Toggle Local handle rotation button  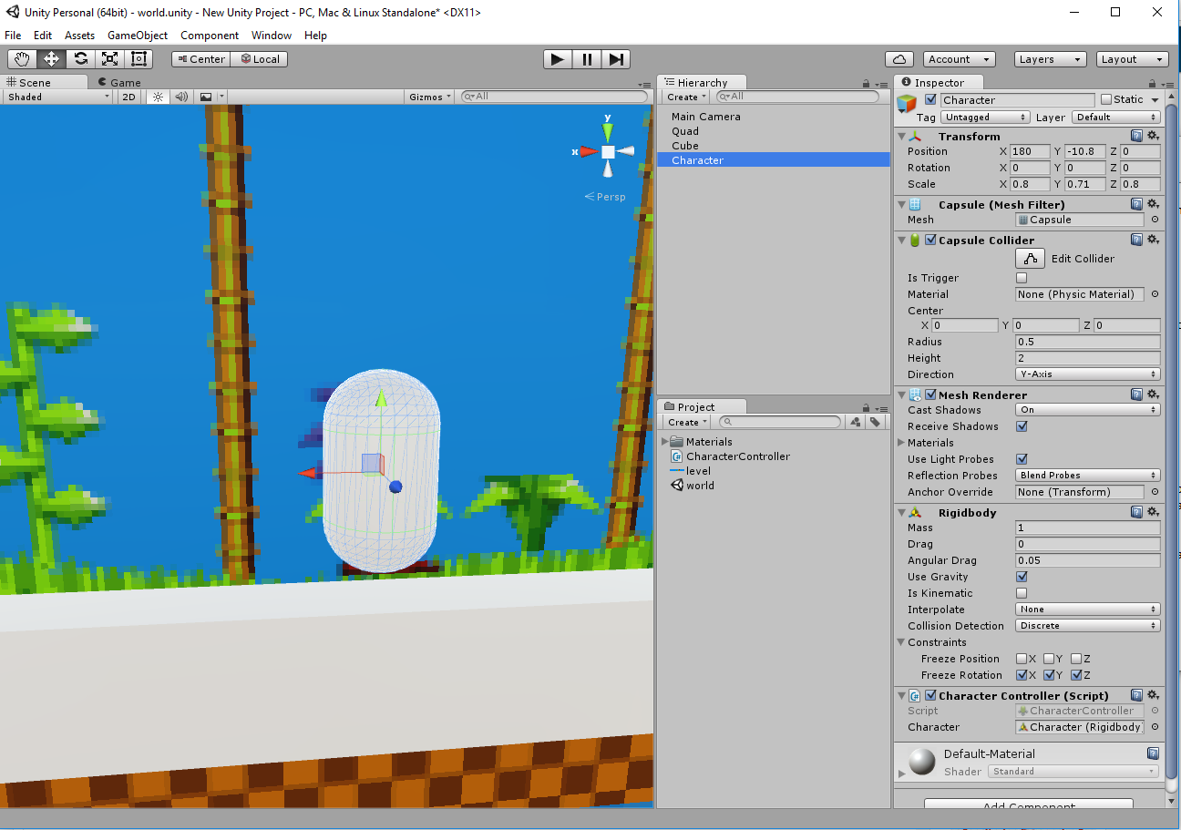click(x=259, y=59)
